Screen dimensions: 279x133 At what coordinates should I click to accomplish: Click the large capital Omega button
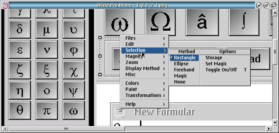160,22
